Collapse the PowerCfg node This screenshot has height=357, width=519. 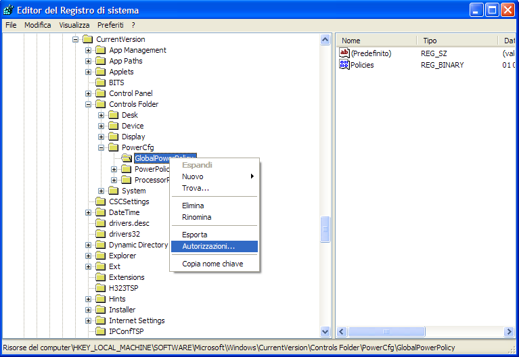tap(101, 147)
